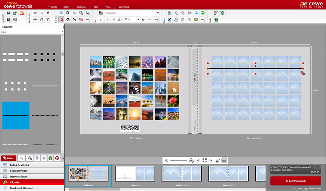Open settings gear in Allgemein toolbar
This screenshot has width=326, height=191.
[15, 19]
